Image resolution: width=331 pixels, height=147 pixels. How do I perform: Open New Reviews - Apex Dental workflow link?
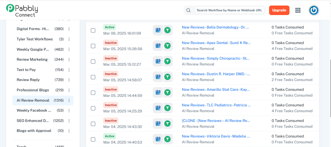coord(216,43)
